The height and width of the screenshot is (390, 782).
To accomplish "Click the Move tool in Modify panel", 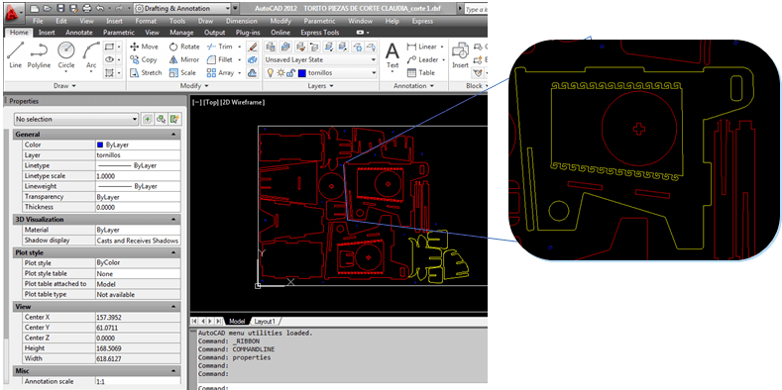I will (x=144, y=47).
